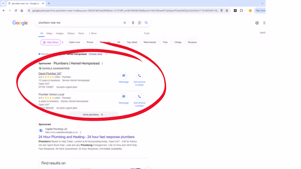Image resolution: width=301 pixels, height=169 pixels.
Task: Open the extensions puzzle icon
Action: click(242, 11)
